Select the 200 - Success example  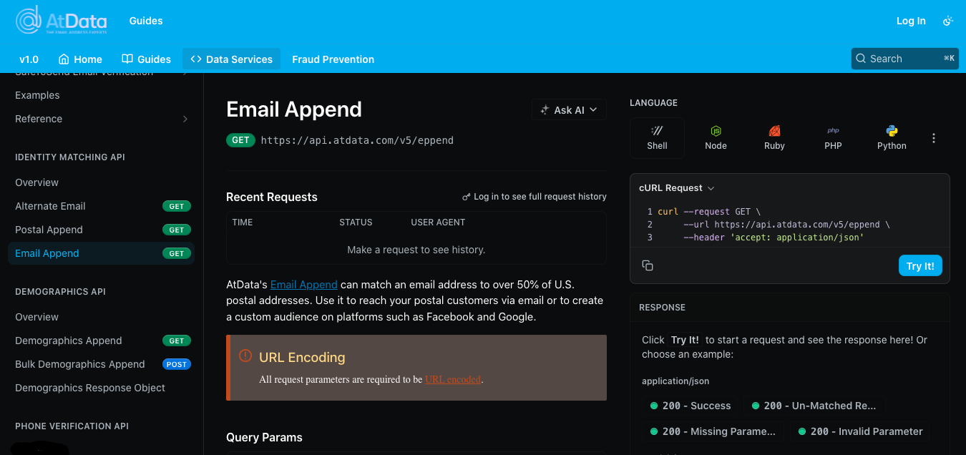[x=691, y=406]
